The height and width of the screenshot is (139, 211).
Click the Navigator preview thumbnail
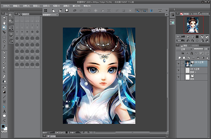[x=192, y=25]
